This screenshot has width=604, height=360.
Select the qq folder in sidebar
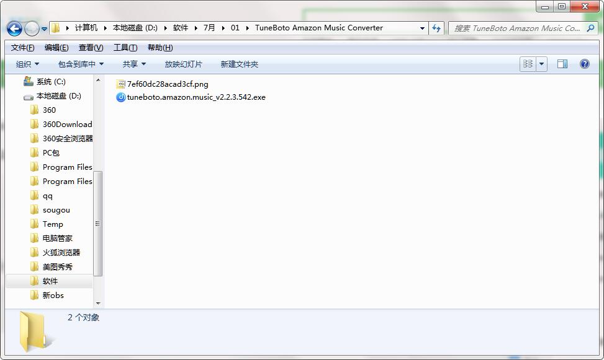(47, 195)
